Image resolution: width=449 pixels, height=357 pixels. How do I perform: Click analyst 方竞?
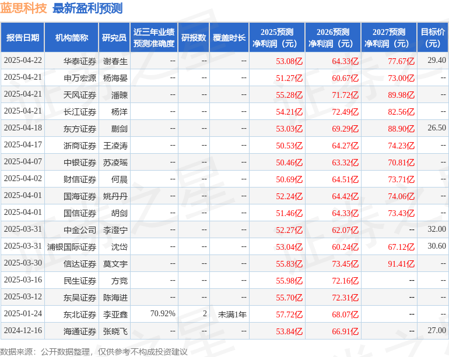pos(120,281)
